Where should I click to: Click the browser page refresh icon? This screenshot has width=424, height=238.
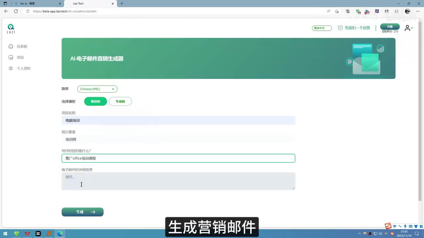[16, 11]
